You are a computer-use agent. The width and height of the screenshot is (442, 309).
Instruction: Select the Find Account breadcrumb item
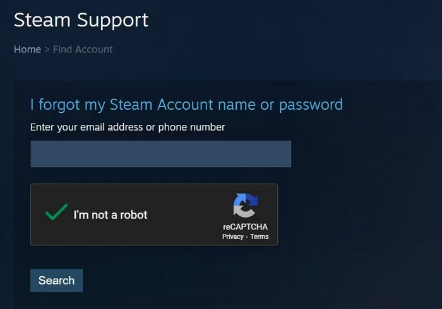tap(83, 50)
